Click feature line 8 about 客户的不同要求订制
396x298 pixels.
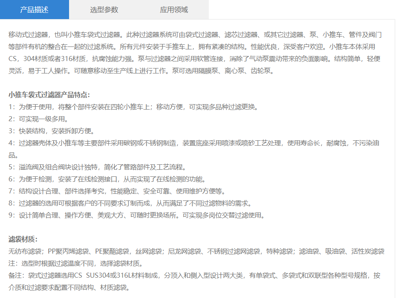[130, 203]
